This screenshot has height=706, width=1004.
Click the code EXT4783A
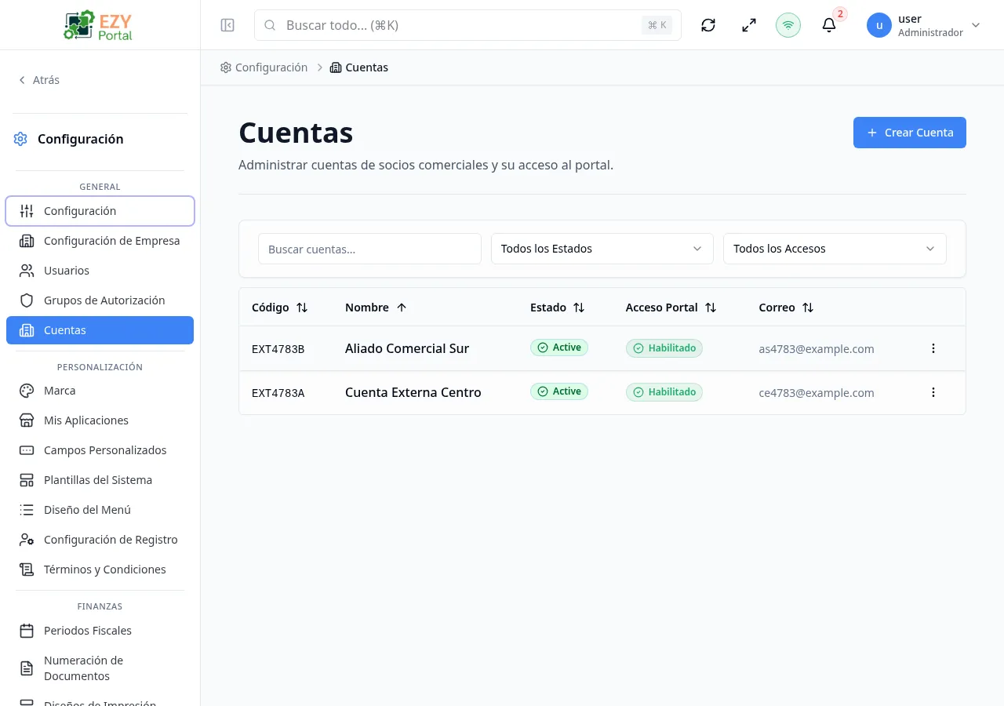pos(278,393)
